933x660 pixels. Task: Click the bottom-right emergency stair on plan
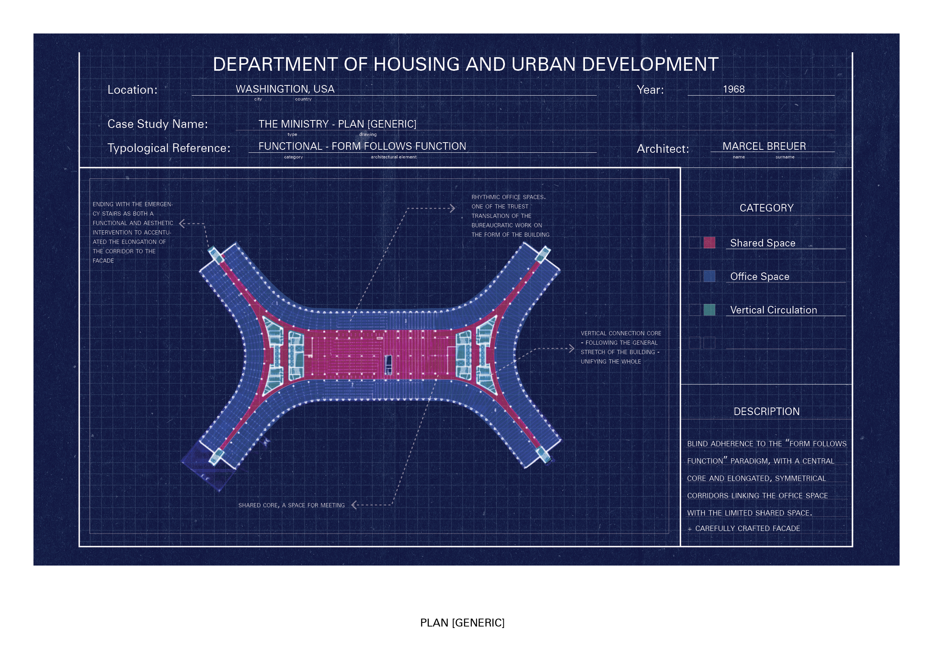[x=544, y=454]
